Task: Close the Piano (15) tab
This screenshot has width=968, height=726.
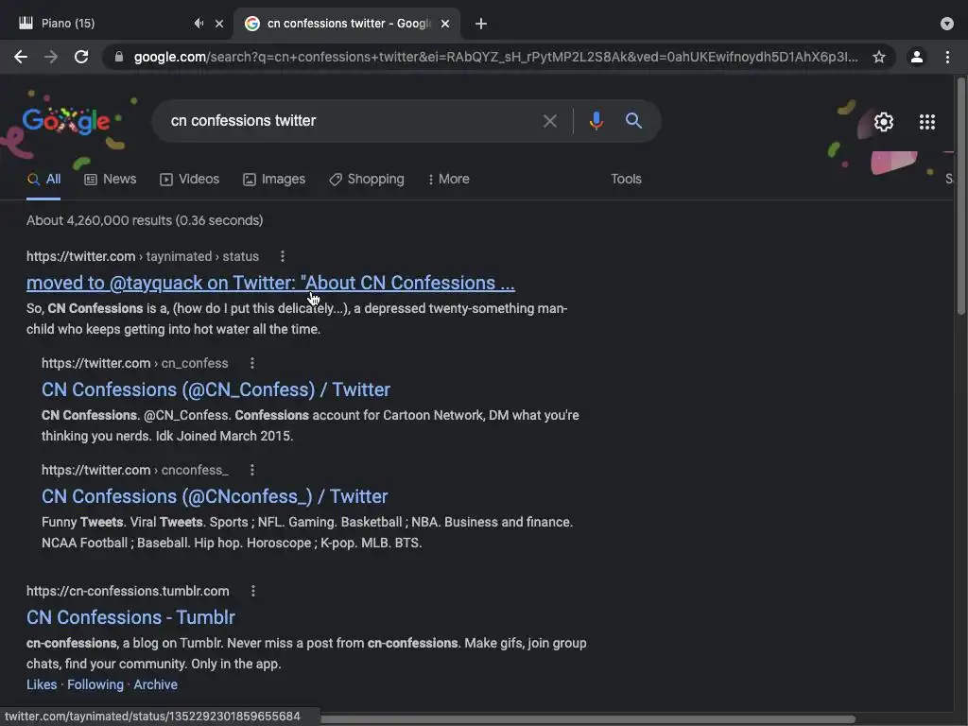Action: (219, 24)
